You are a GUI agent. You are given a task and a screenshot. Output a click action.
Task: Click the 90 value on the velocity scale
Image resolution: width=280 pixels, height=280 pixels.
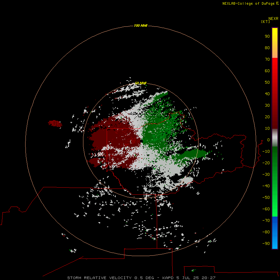pyautogui.click(x=267, y=36)
